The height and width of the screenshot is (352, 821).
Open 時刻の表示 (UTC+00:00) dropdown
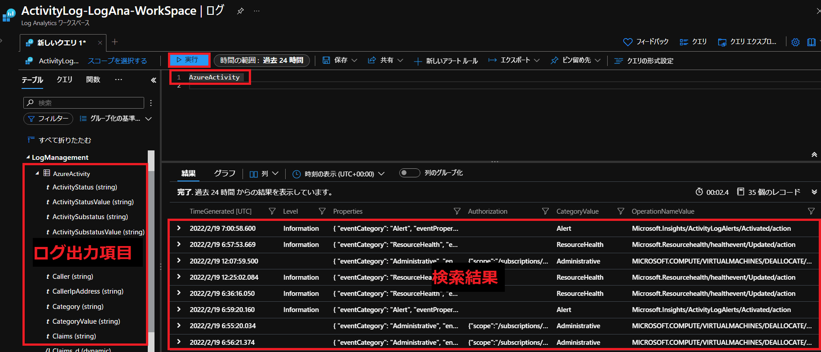[x=339, y=174]
